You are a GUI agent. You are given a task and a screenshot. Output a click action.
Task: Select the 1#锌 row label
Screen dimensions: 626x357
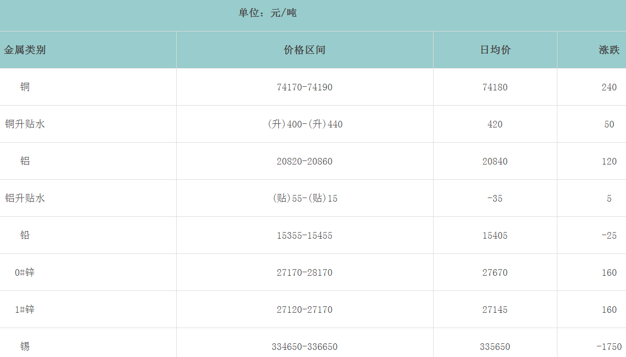pyautogui.click(x=25, y=309)
